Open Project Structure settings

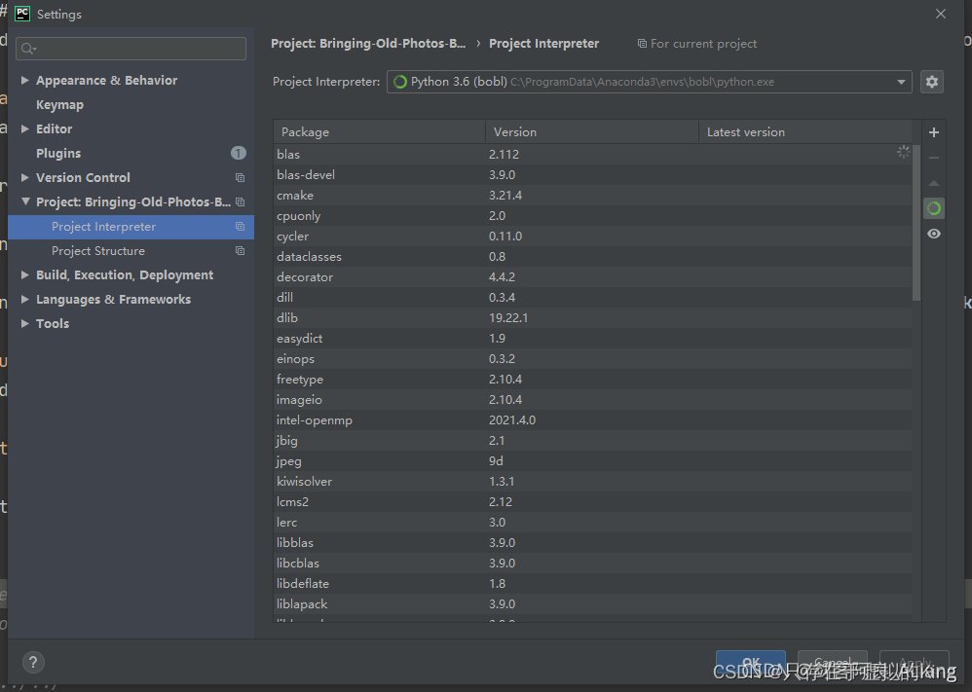tap(98, 251)
